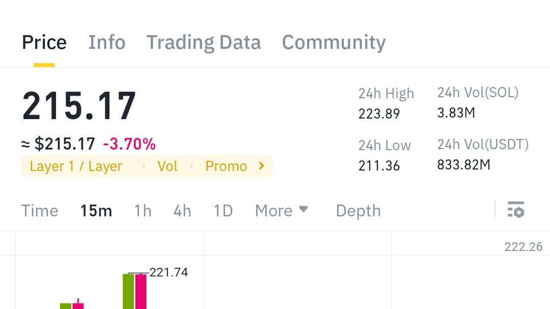Viewport: 550px width, 309px height.
Task: Open the Depth chart view
Action: tap(358, 211)
